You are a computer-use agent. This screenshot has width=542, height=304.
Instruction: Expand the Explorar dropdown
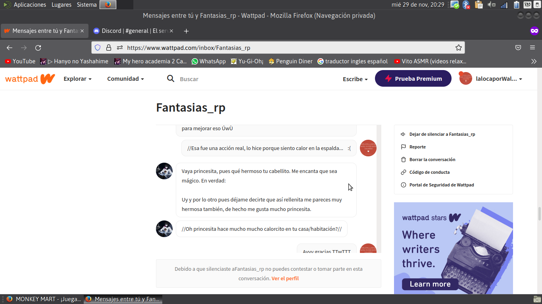click(78, 79)
